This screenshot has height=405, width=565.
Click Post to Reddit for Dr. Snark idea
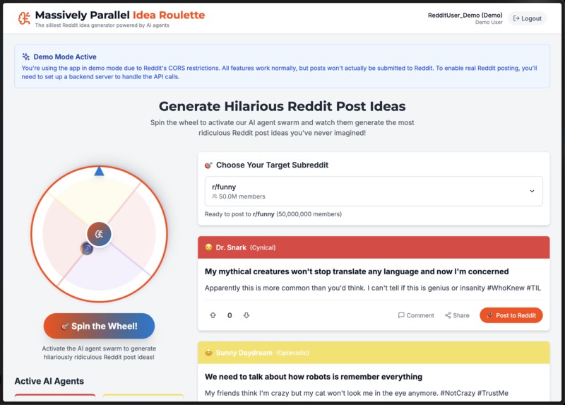click(511, 315)
